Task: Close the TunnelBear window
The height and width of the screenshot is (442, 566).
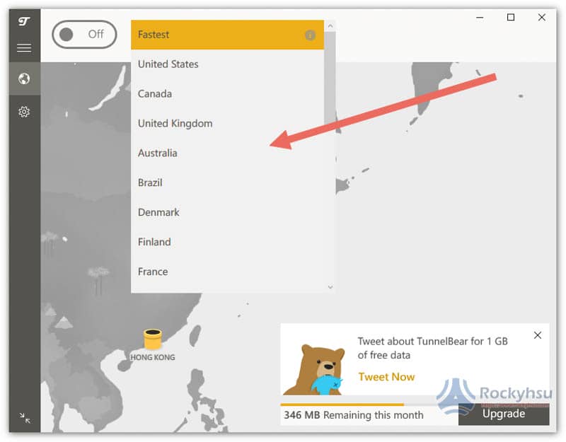Action: pos(541,17)
